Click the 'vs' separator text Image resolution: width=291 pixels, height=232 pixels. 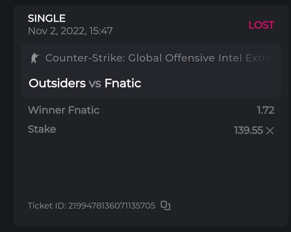[x=95, y=84]
